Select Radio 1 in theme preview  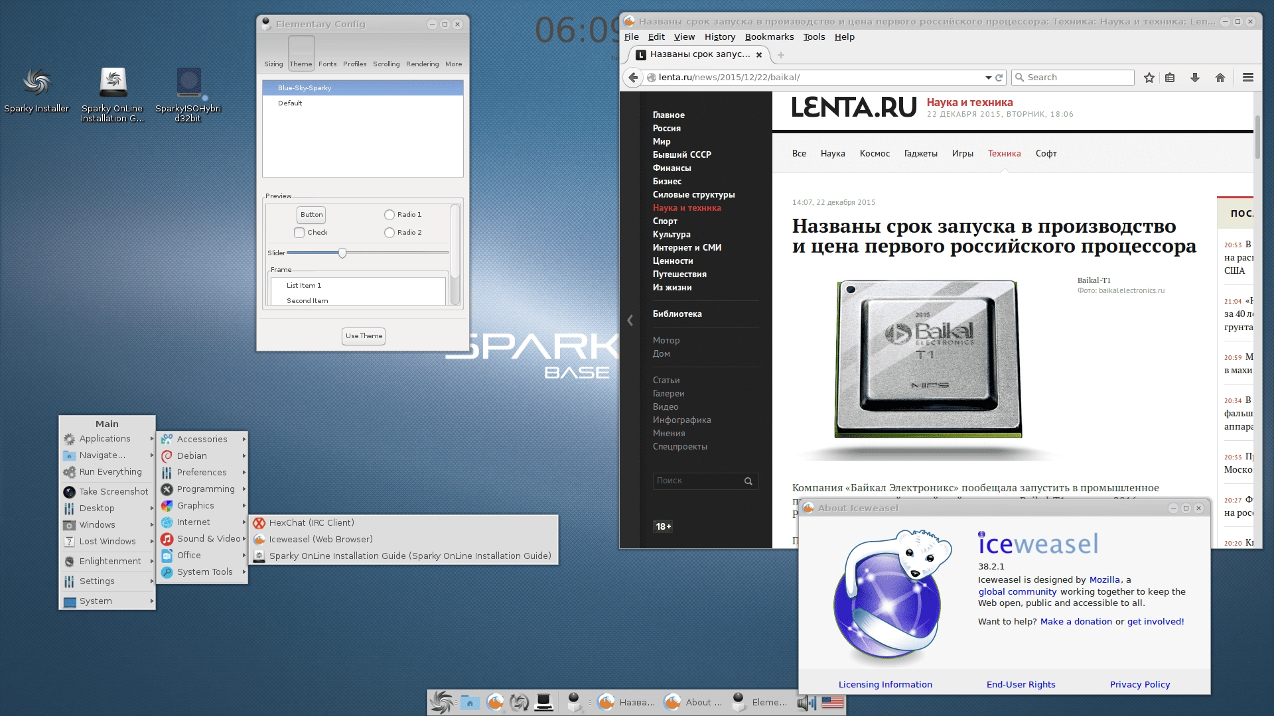click(x=389, y=215)
